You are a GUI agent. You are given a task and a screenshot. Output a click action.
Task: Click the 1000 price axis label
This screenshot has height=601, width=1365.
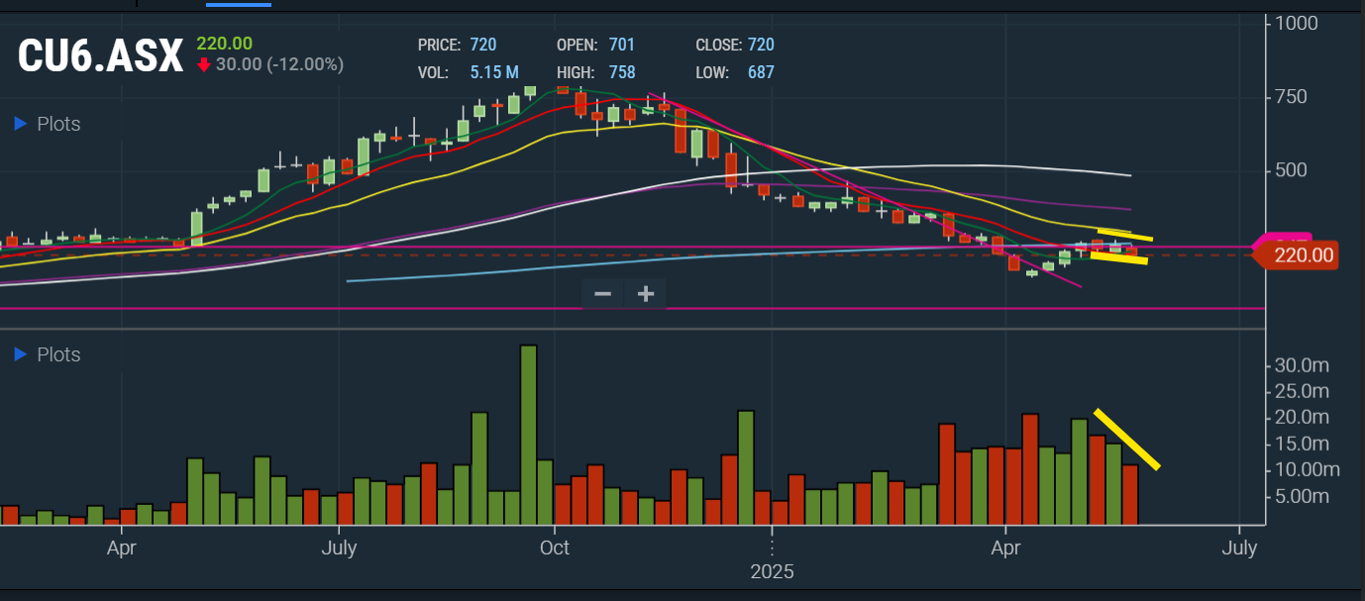1298,23
